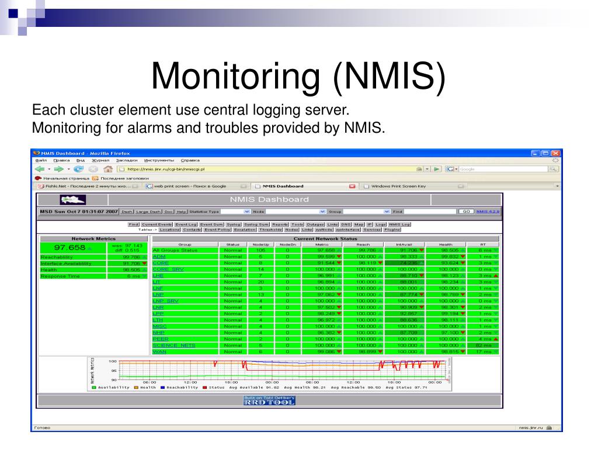Open the Журнал menu

(100, 160)
